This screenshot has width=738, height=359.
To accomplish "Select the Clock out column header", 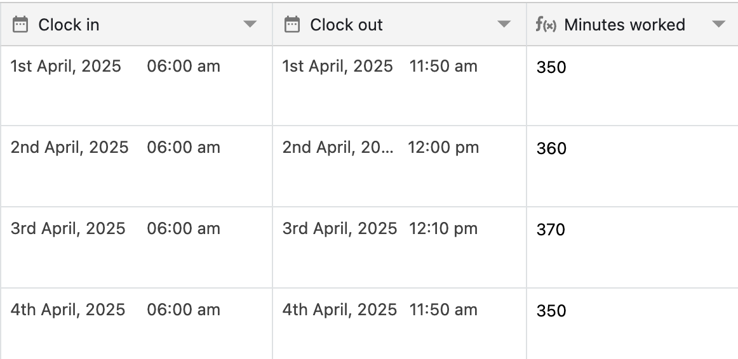I will pyautogui.click(x=399, y=25).
